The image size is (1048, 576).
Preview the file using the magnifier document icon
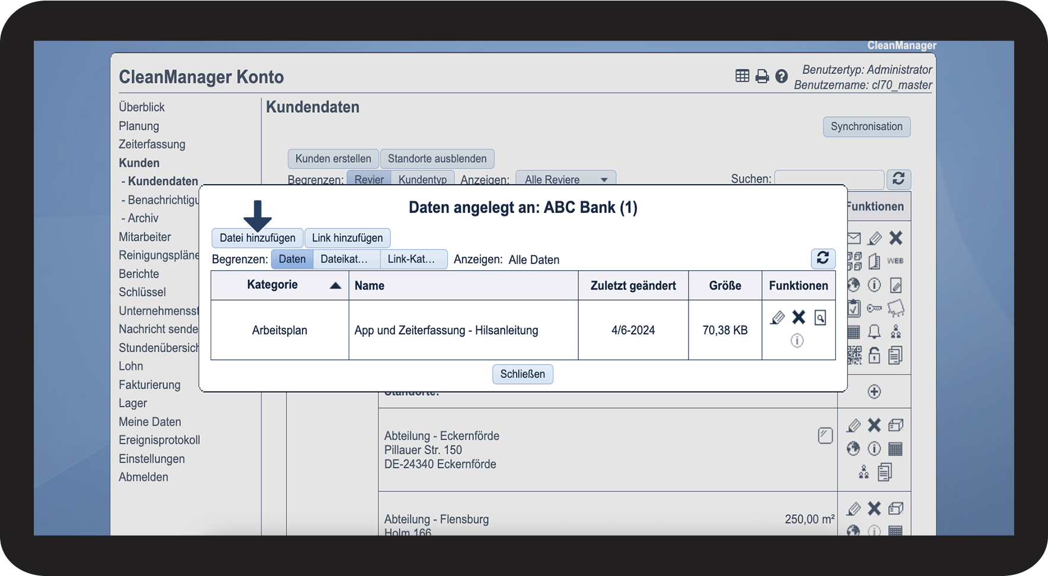click(820, 318)
